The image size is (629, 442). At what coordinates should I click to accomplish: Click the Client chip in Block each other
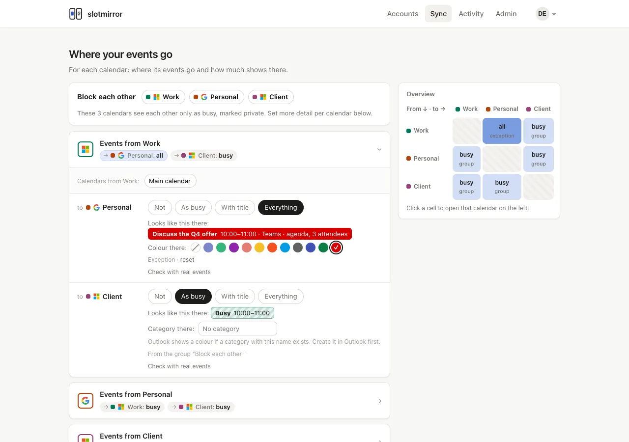click(x=271, y=97)
